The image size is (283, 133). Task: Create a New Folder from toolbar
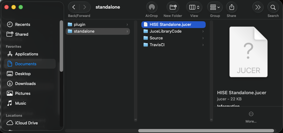[173, 7]
